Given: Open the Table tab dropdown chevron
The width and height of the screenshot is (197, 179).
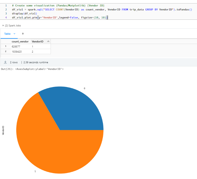Looking at the screenshot, I should 14,34.
